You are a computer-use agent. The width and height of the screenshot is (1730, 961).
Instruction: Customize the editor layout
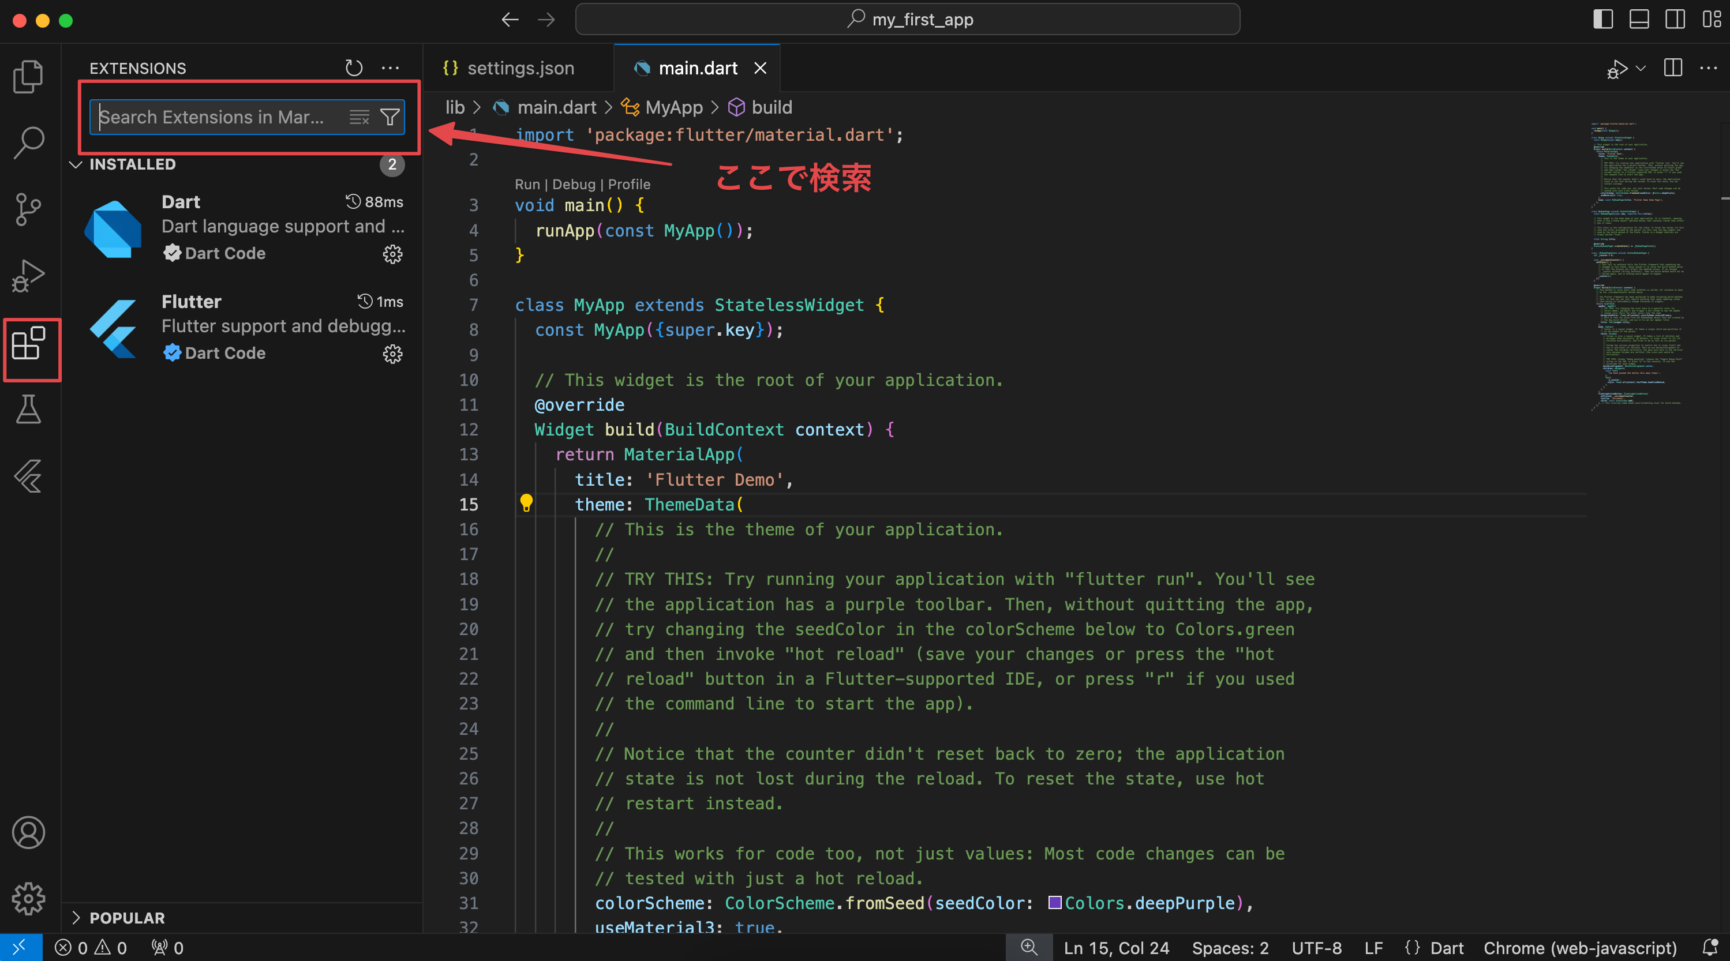click(x=1712, y=20)
